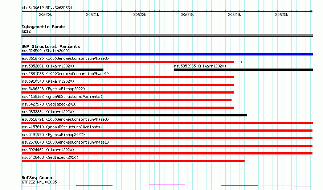The height and width of the screenshot is (190, 323).
Task: Click the GTF2E2|NM_002095 gene label
Action: click(39, 182)
